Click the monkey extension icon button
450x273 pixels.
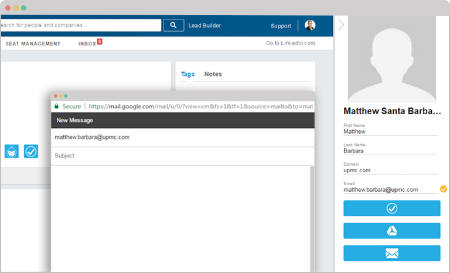[12, 151]
